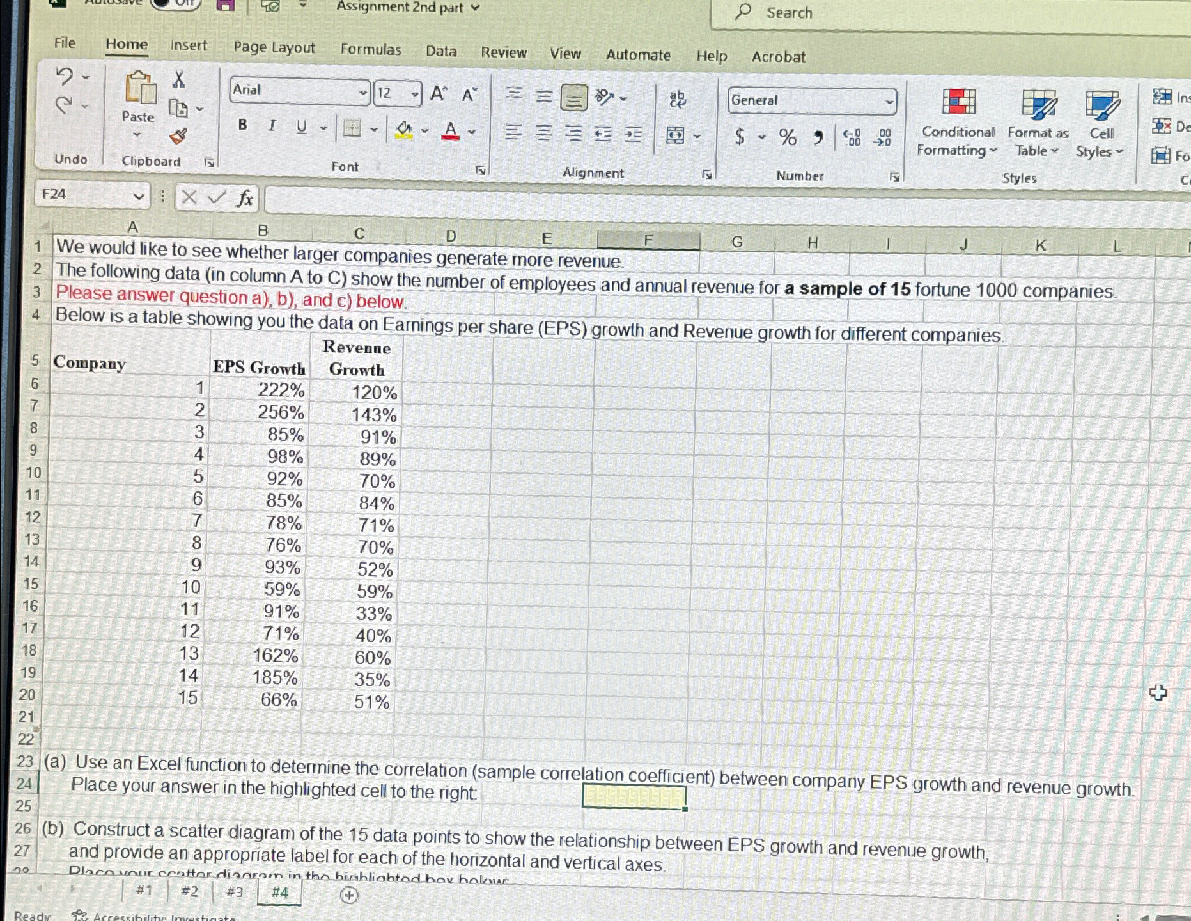
Task: Click the Increase Decimal icon
Action: [852, 136]
